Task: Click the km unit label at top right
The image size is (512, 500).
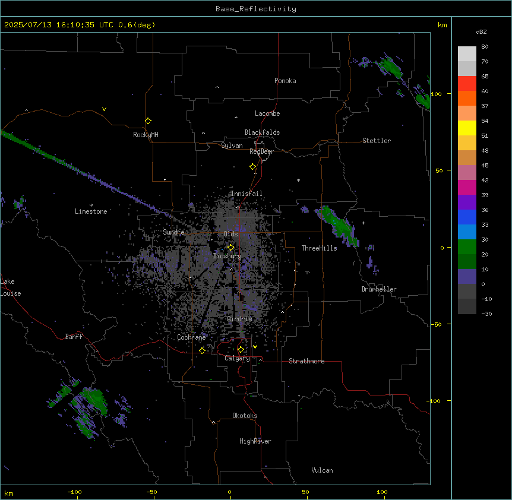Action: 443,25
